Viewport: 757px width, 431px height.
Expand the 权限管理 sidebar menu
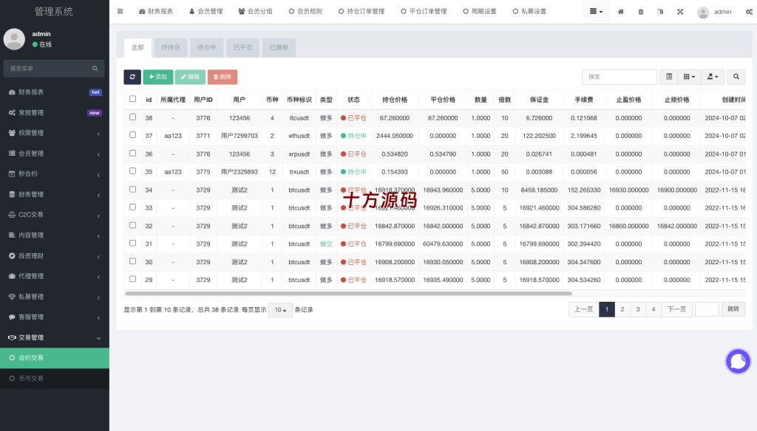(x=55, y=133)
